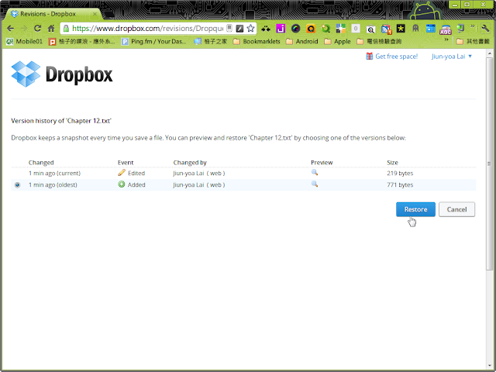Click the Cancel button
The height and width of the screenshot is (372, 496).
point(456,209)
